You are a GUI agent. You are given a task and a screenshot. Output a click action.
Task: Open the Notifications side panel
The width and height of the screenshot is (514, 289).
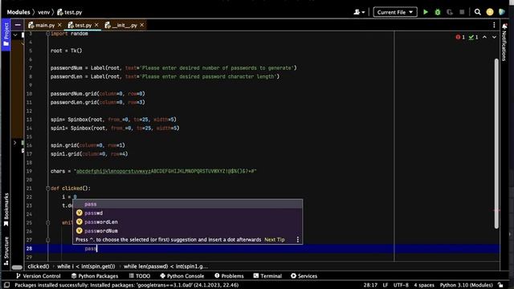[504, 43]
